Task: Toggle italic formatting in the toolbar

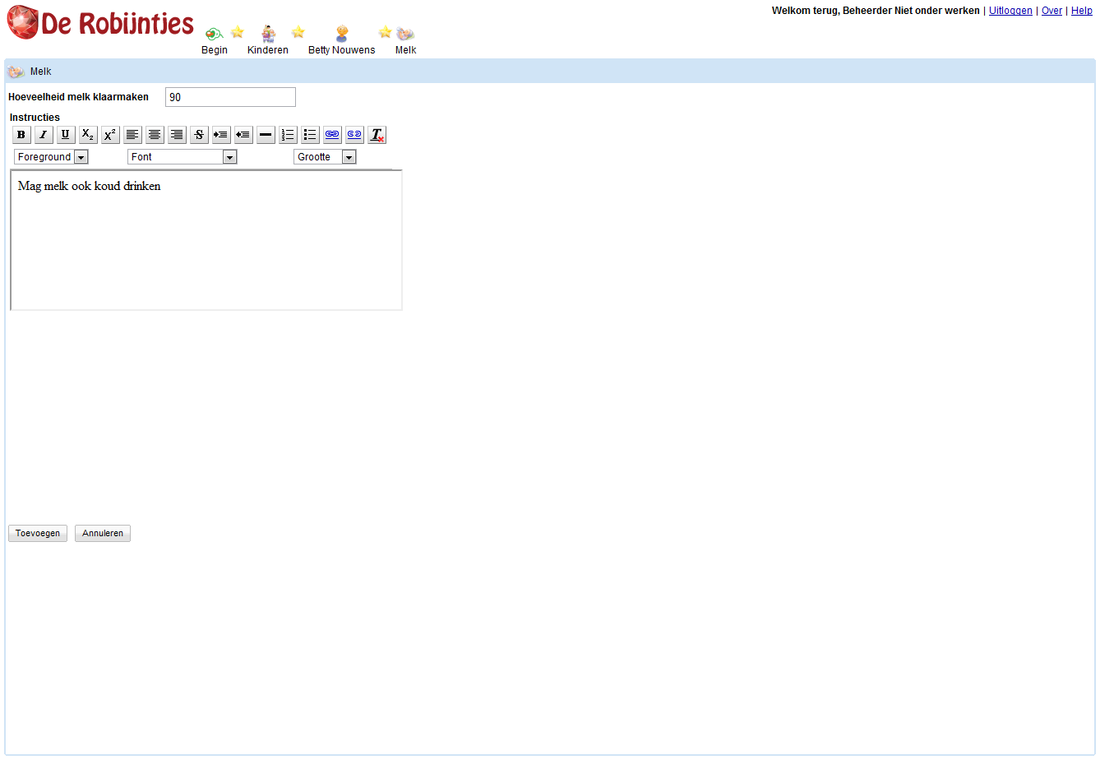Action: tap(44, 135)
